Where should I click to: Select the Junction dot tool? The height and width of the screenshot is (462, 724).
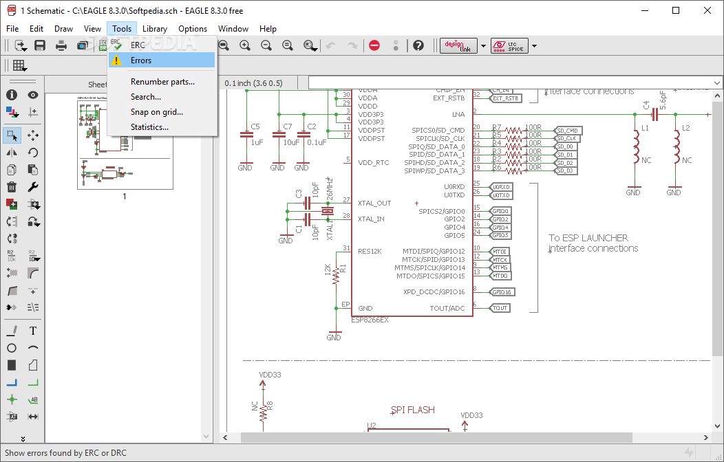click(x=12, y=399)
